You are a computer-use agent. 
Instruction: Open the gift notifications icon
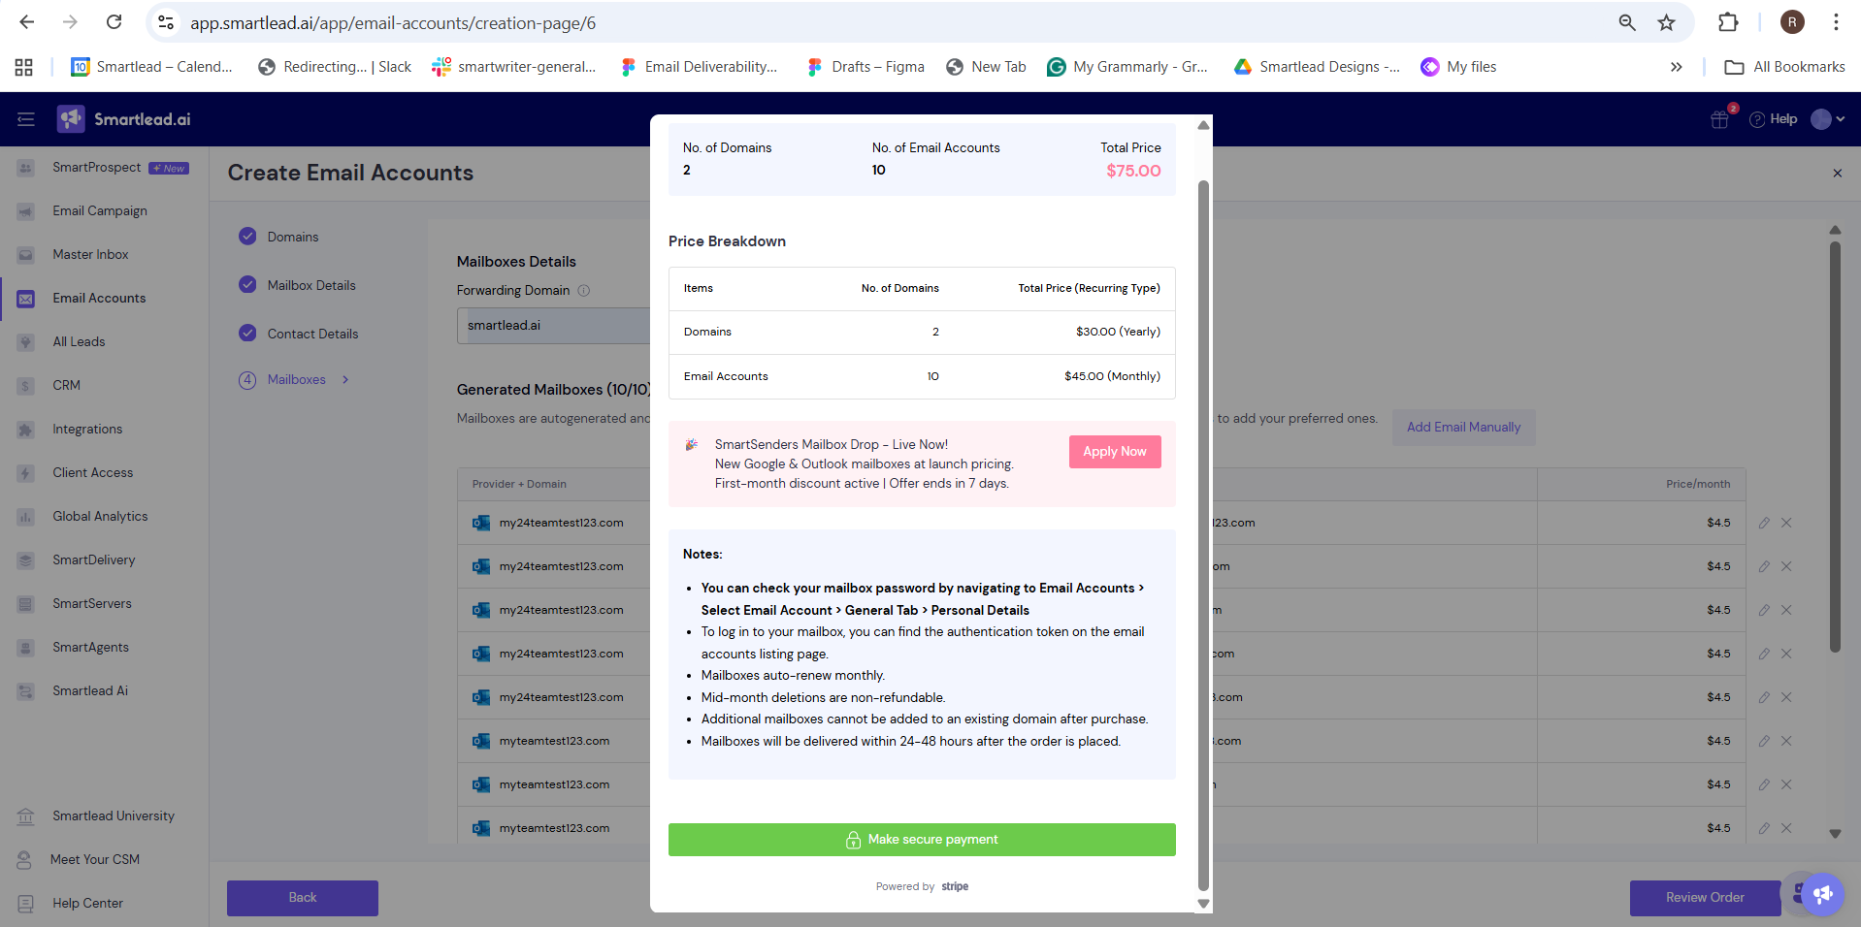coord(1720,119)
